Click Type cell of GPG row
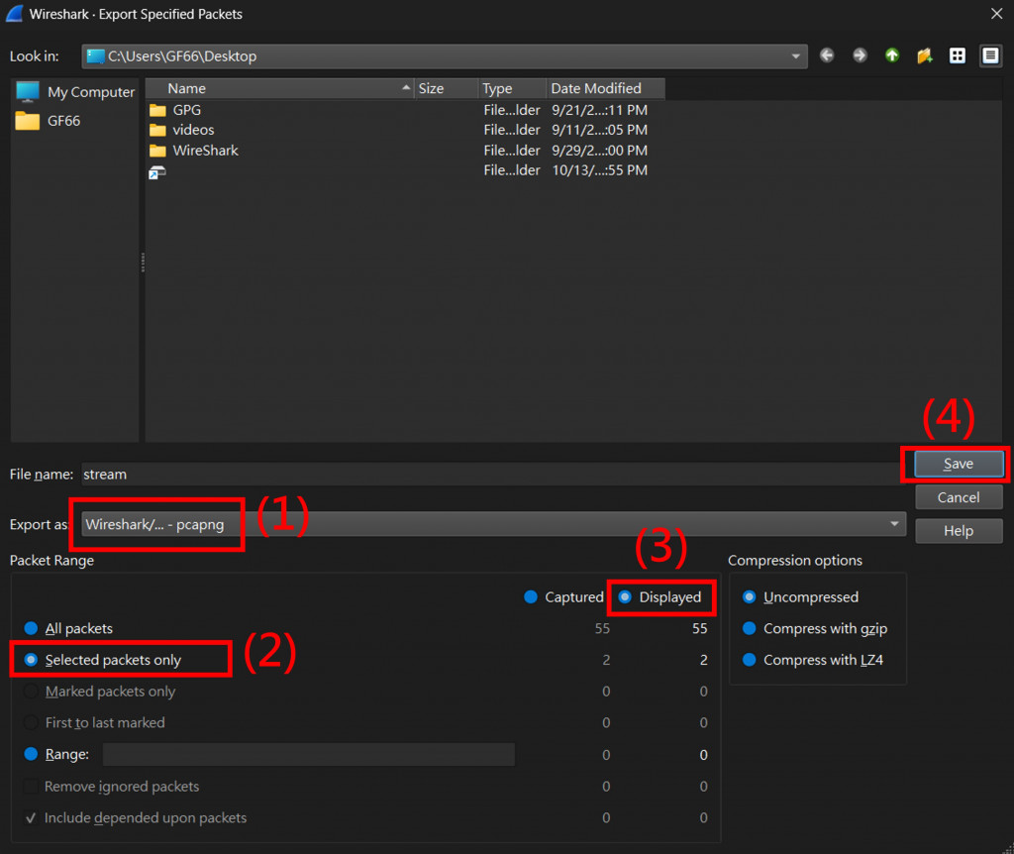The height and width of the screenshot is (854, 1014). point(512,110)
